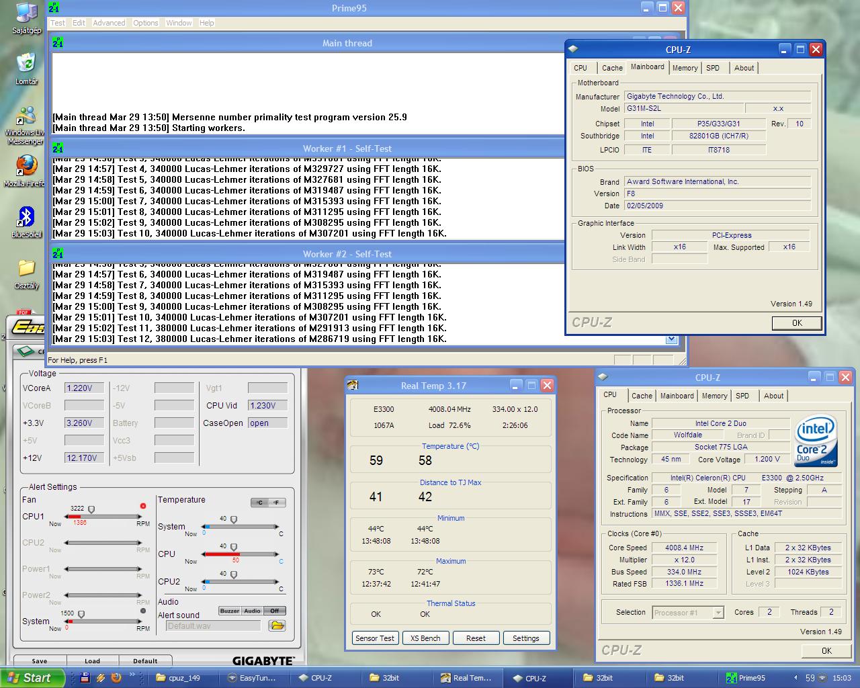Expand hidden system tray icons arrow
Image resolution: width=860 pixels, height=688 pixels.
(x=796, y=678)
